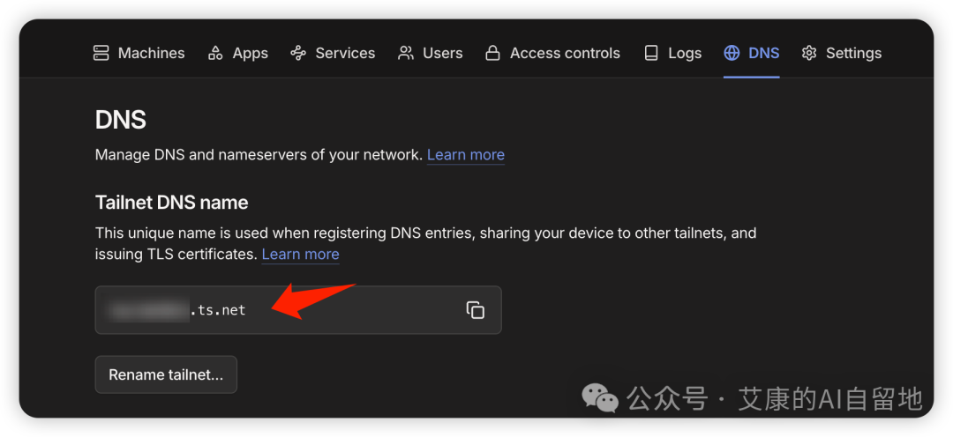
Task: Copy the tailnet DNS name
Action: point(476,310)
